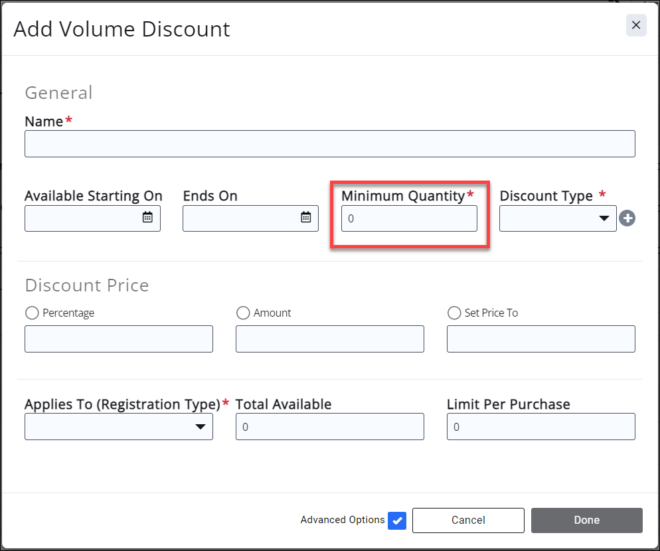Toggle the Advanced Options checkbox
Image resolution: width=660 pixels, height=551 pixels.
coord(397,520)
